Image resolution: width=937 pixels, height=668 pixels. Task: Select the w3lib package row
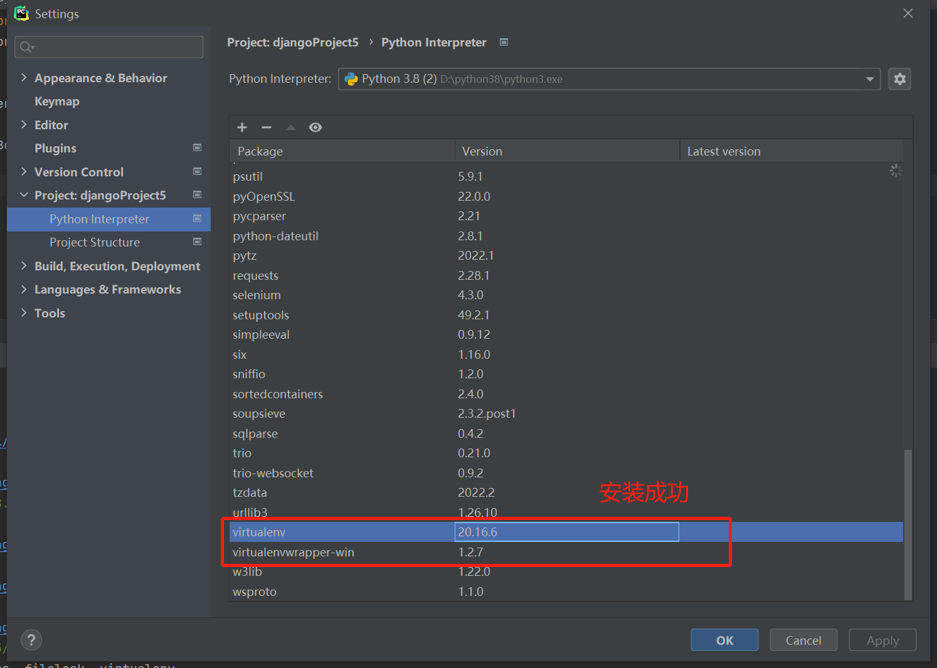tap(566, 571)
